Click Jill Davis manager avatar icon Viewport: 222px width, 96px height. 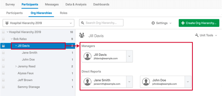[87, 56]
